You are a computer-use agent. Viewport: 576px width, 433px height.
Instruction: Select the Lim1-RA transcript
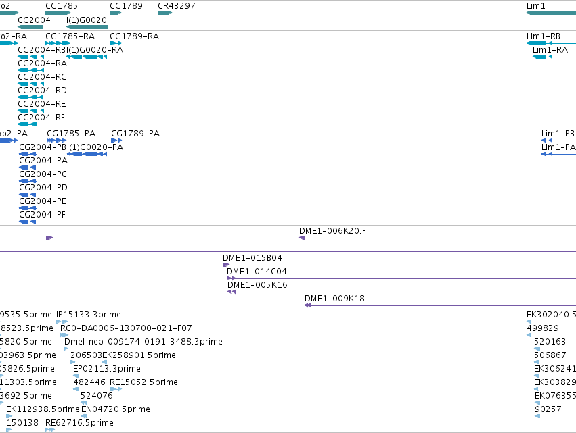(x=554, y=57)
